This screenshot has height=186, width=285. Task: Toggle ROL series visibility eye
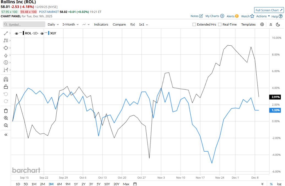point(16,34)
